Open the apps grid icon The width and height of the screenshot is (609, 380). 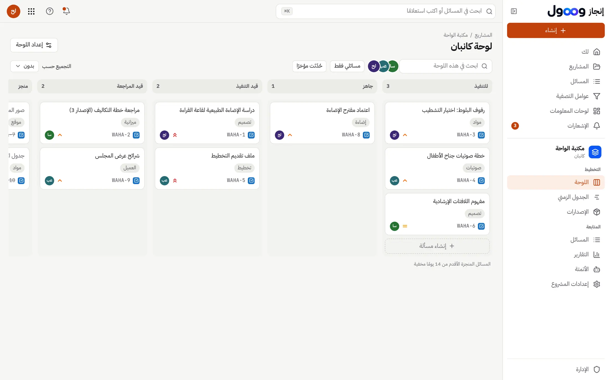click(x=31, y=11)
